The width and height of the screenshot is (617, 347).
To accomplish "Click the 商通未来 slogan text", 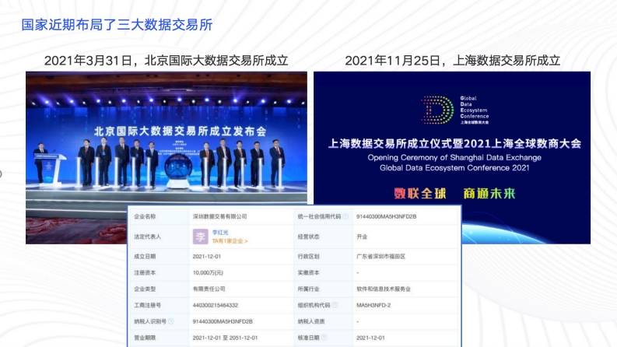I will point(489,193).
